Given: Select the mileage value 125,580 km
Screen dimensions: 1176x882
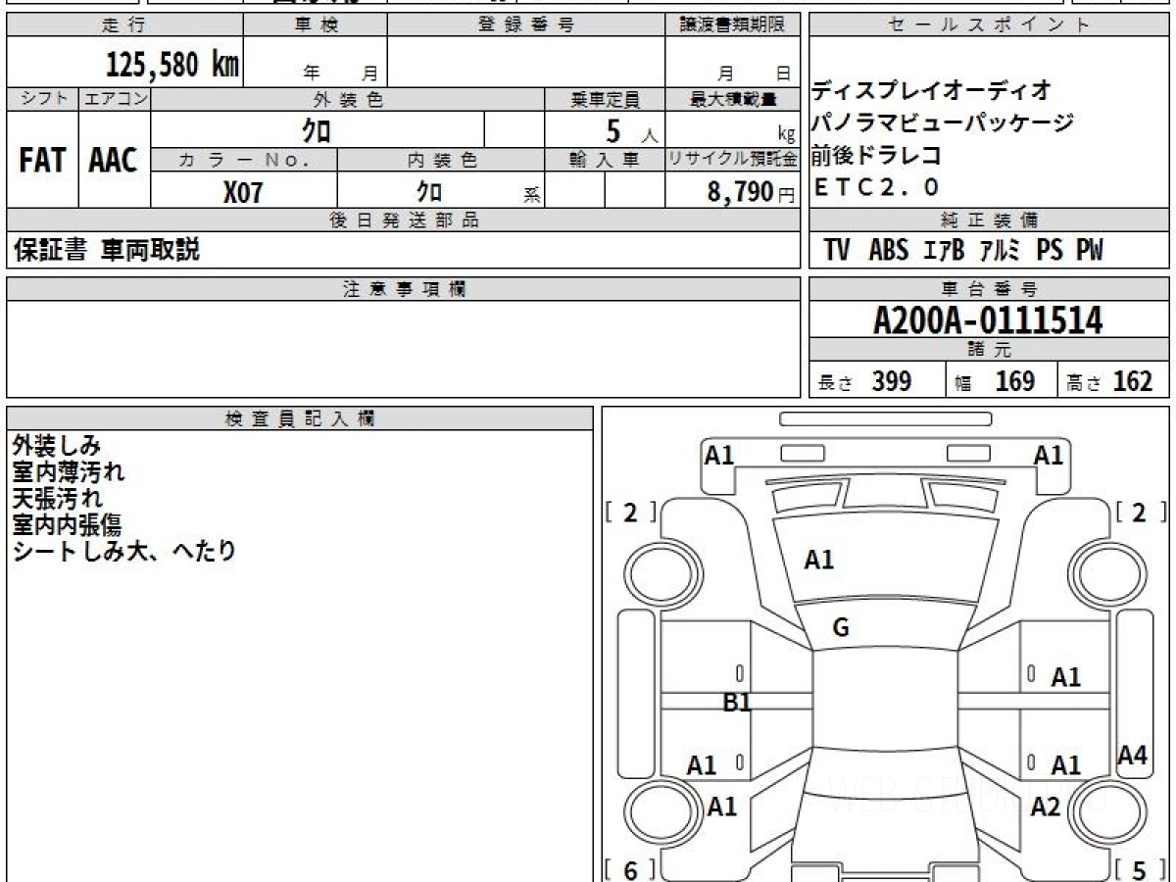Looking at the screenshot, I should coord(171,65).
